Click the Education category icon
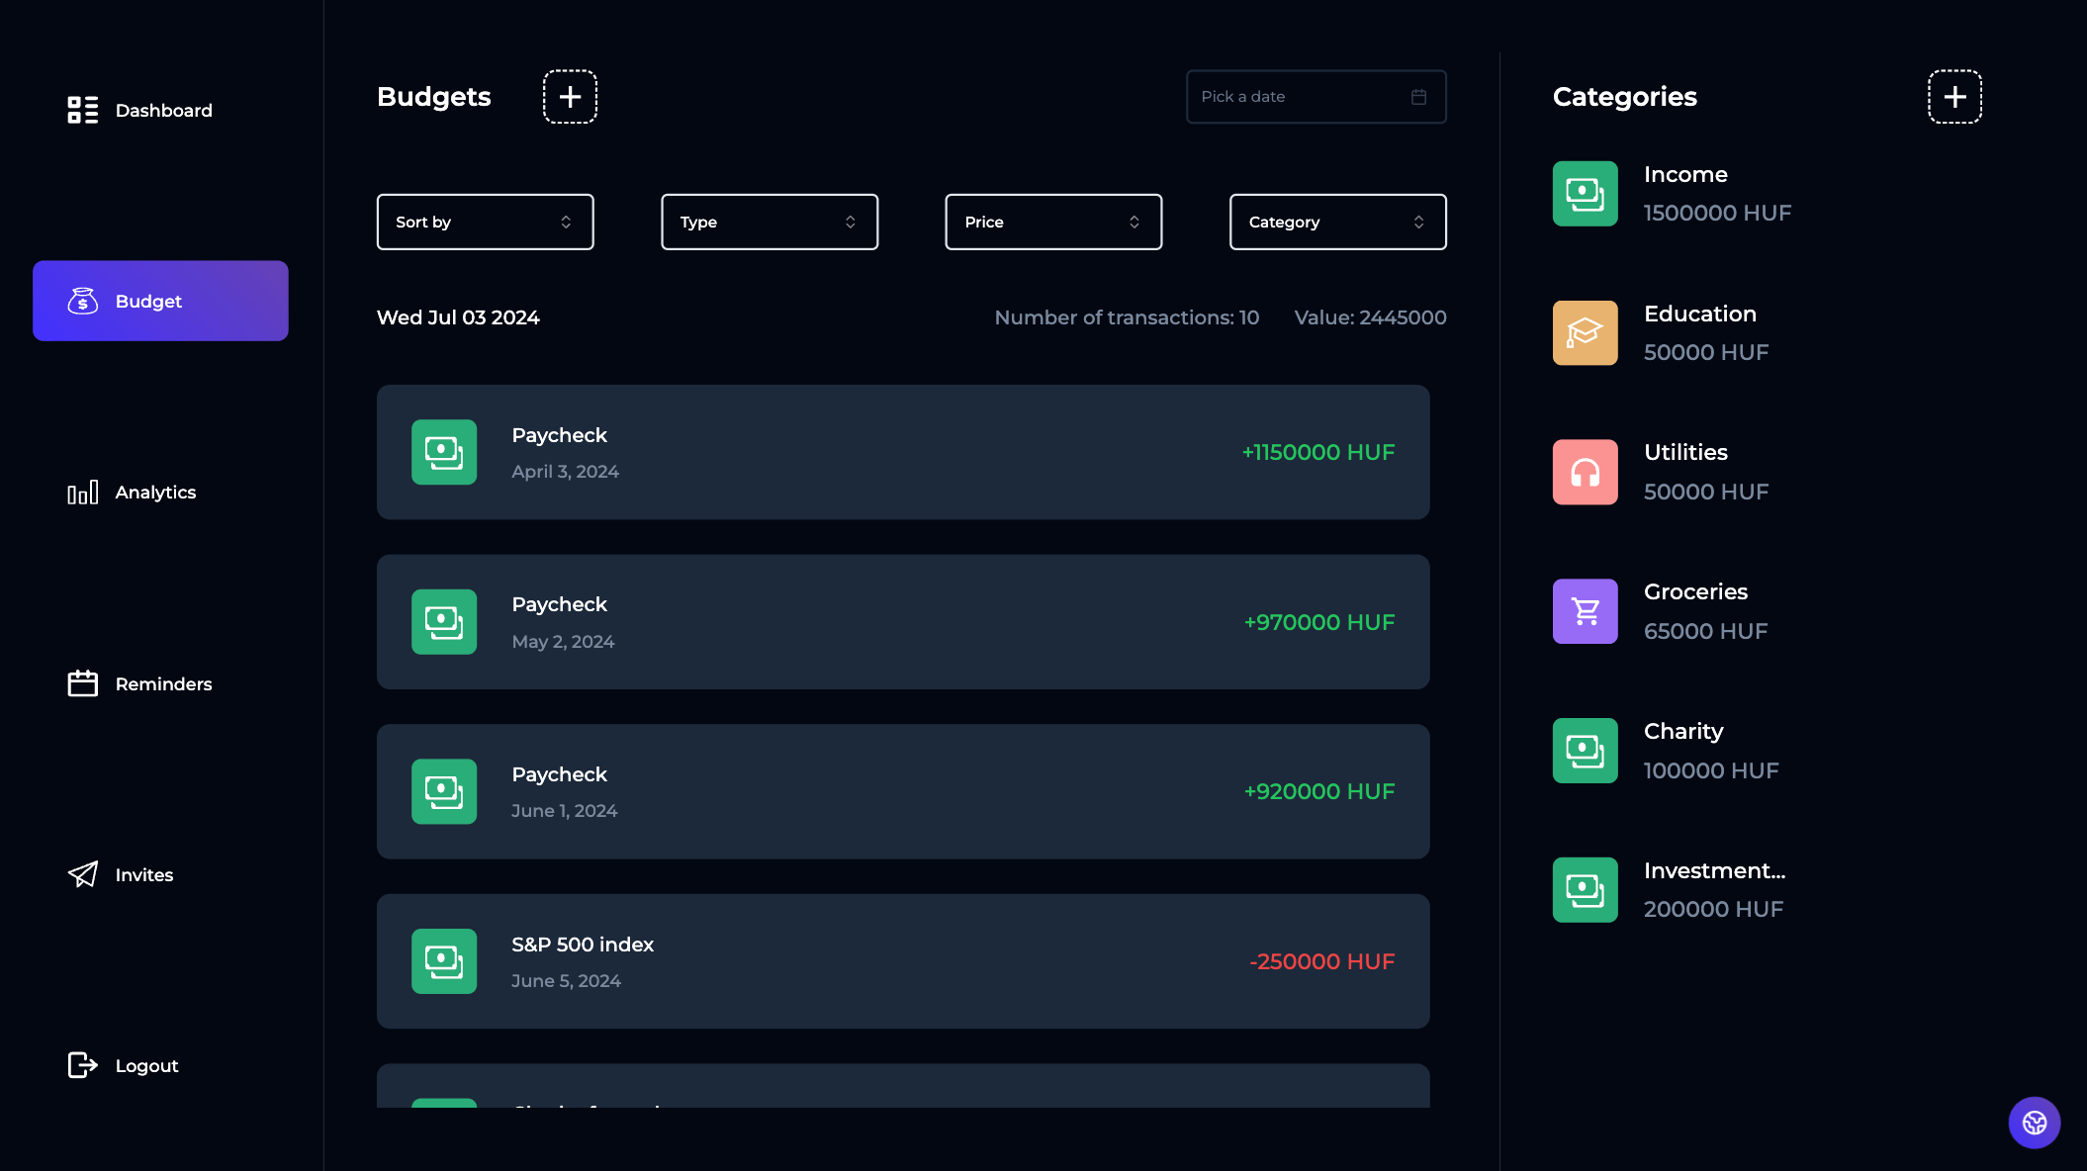 (x=1586, y=332)
